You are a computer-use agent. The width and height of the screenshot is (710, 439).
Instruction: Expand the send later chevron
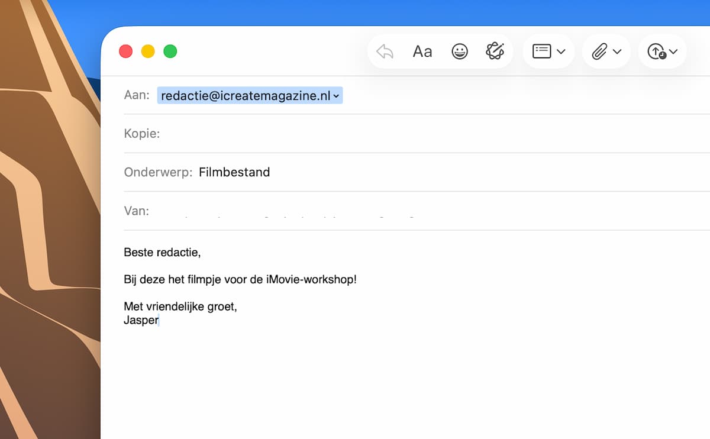pyautogui.click(x=673, y=51)
